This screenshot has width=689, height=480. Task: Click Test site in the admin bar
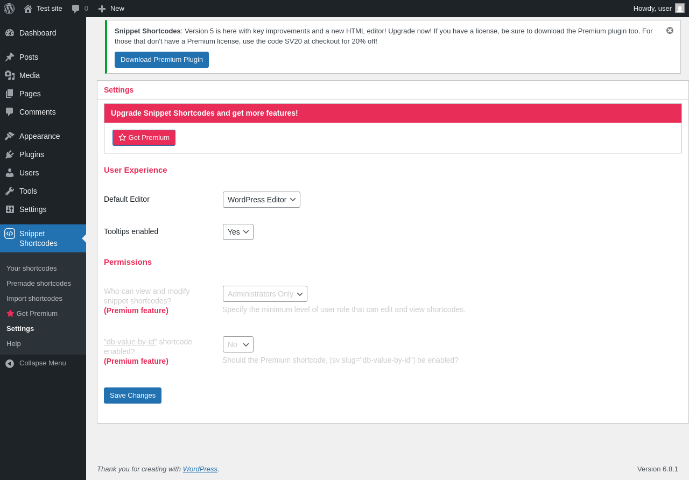coord(50,9)
